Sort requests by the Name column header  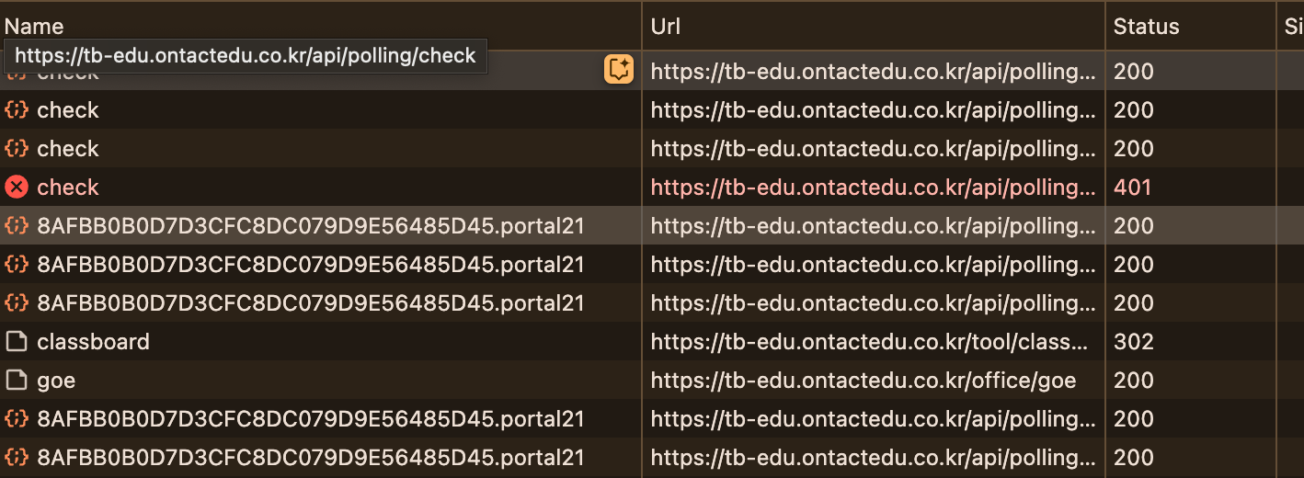coord(34,27)
